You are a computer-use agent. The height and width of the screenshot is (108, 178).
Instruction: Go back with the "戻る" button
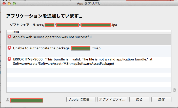point(139,99)
